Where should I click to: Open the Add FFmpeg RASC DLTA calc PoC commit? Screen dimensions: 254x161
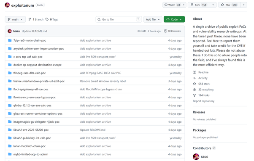point(100,73)
